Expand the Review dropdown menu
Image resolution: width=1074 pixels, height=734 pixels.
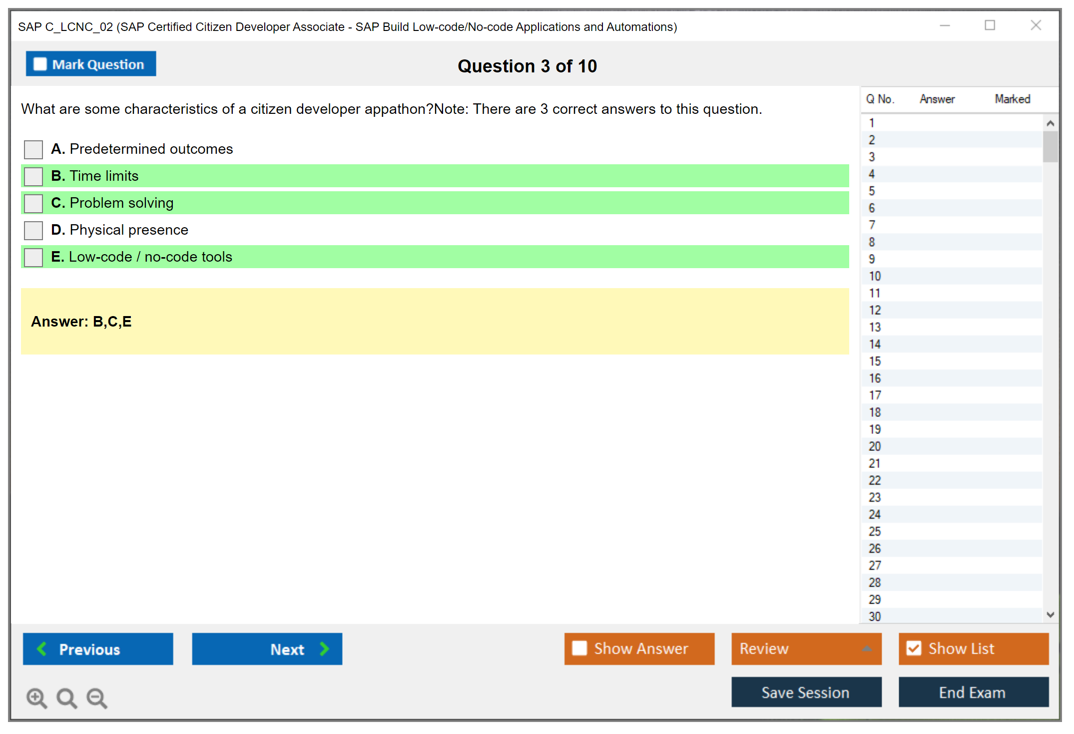click(x=867, y=649)
